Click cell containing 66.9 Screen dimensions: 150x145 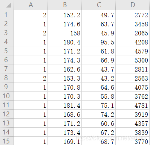coord(98,60)
